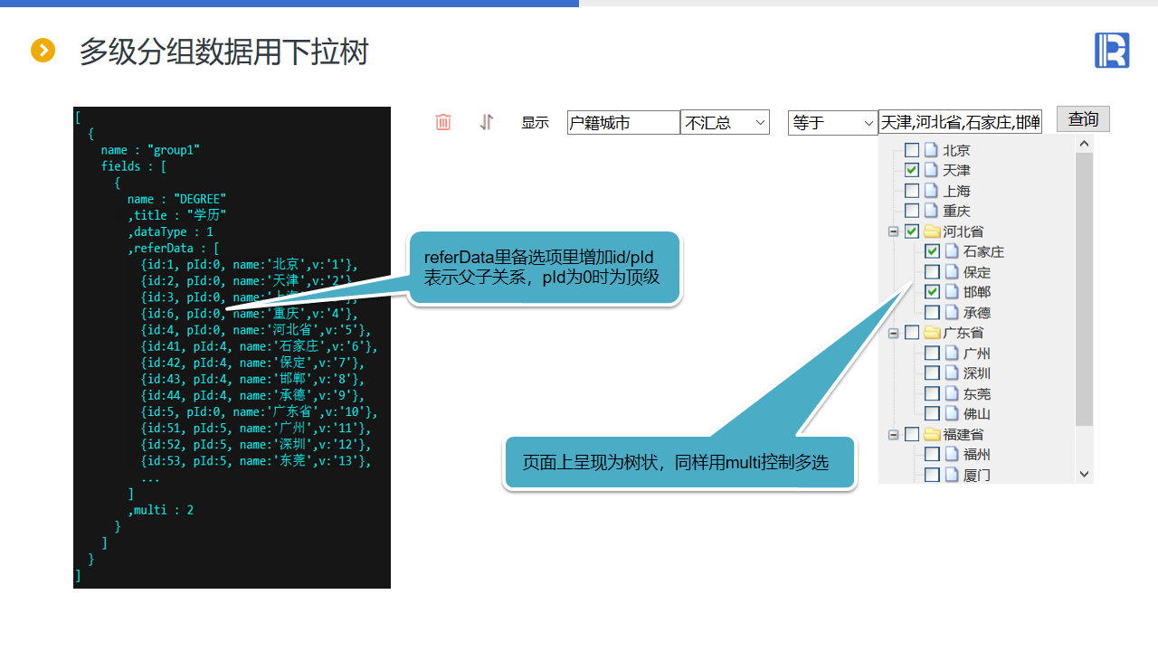
Task: Click the document icon beside 上海
Action: coord(930,191)
